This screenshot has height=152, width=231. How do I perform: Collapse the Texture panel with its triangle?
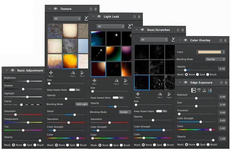[50, 9]
